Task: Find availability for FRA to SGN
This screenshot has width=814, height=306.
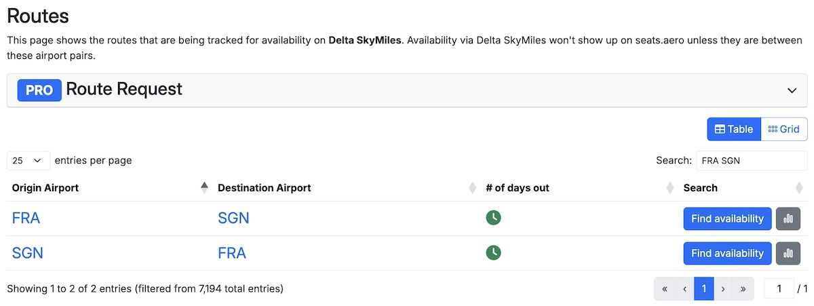Action: (727, 218)
